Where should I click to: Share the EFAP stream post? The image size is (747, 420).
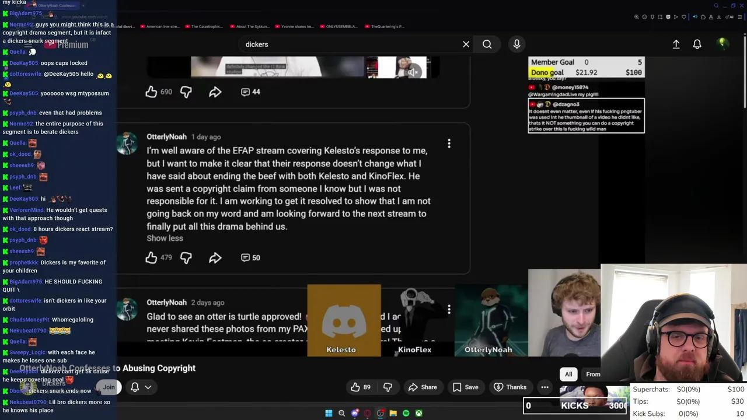[x=215, y=258]
